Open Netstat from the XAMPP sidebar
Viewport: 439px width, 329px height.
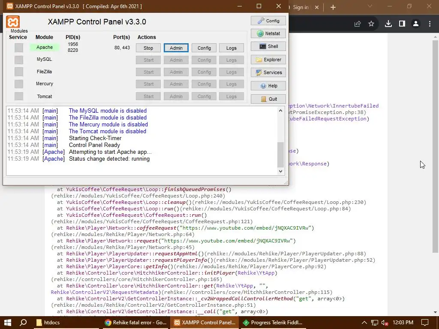[268, 33]
